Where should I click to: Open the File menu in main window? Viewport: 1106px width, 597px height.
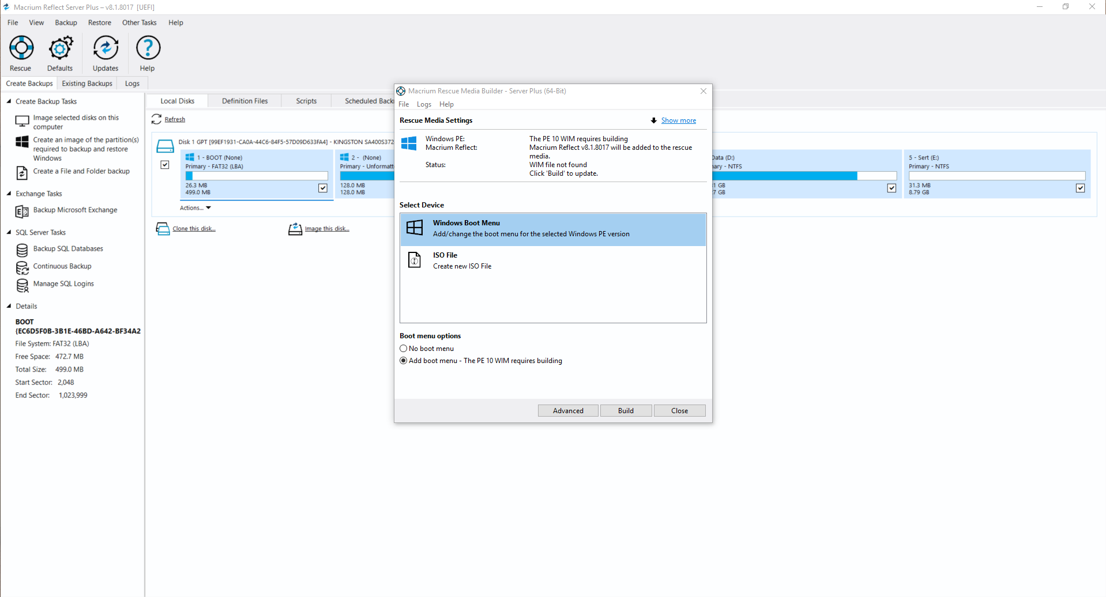(13, 22)
